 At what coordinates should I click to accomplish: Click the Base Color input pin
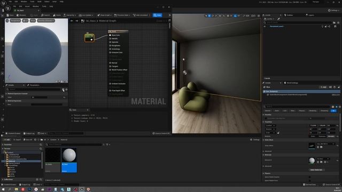click(x=110, y=35)
